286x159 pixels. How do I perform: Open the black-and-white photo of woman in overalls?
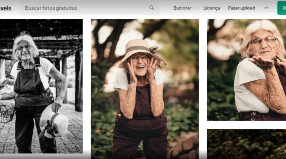41,86
